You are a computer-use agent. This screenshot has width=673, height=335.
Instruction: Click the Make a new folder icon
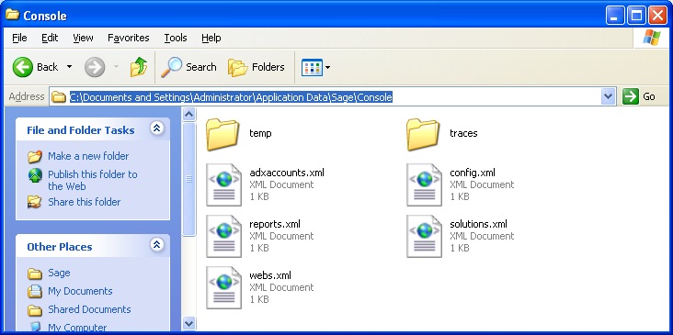point(35,157)
